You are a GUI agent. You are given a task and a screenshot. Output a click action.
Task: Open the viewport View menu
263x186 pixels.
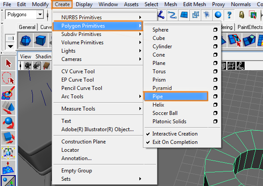click(x=25, y=56)
